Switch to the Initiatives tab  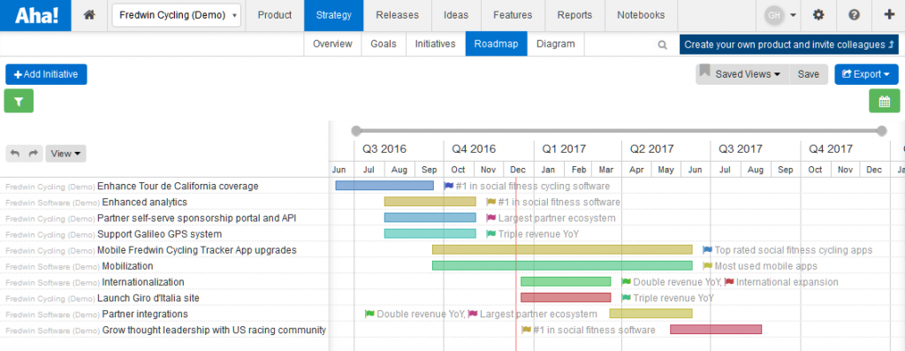pyautogui.click(x=435, y=44)
